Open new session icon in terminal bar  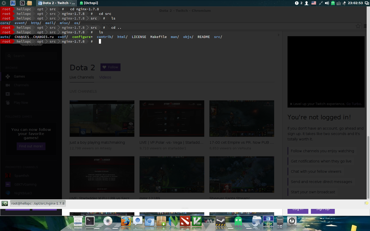5,204
